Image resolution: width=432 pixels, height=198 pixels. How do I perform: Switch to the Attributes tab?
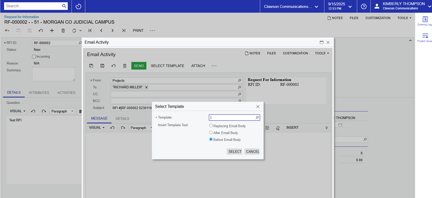(x=39, y=93)
